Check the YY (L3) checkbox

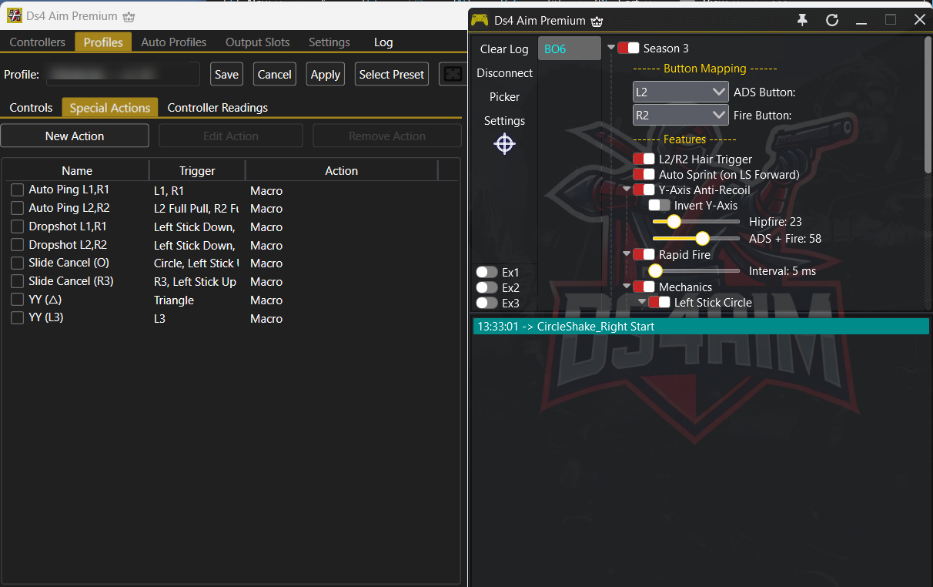point(18,318)
